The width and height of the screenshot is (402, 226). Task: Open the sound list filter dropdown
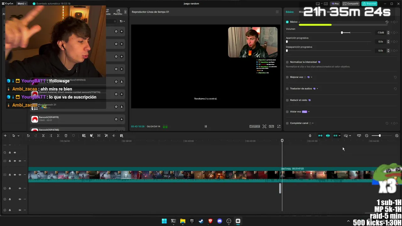122,21
